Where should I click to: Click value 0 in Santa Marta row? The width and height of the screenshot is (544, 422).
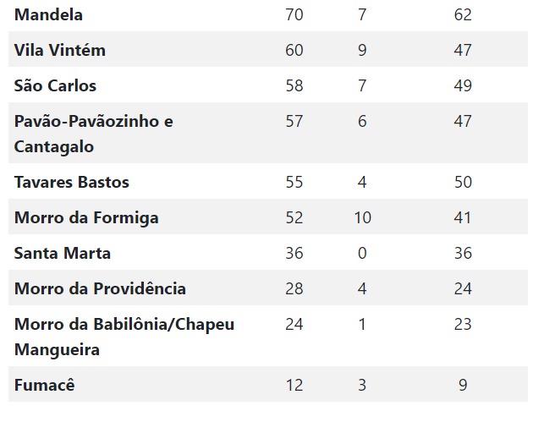point(362,253)
